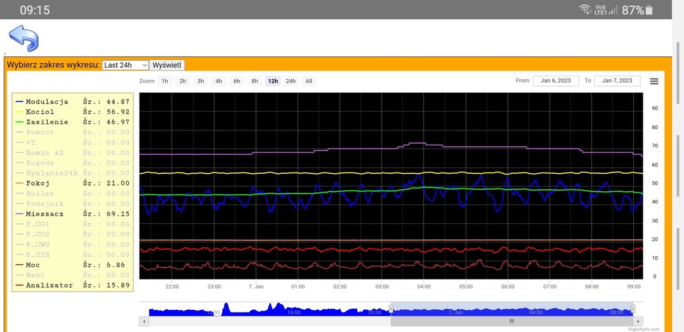Click the To date field showing Jan 7, 2023
This screenshot has width=684, height=332.
pyautogui.click(x=617, y=80)
